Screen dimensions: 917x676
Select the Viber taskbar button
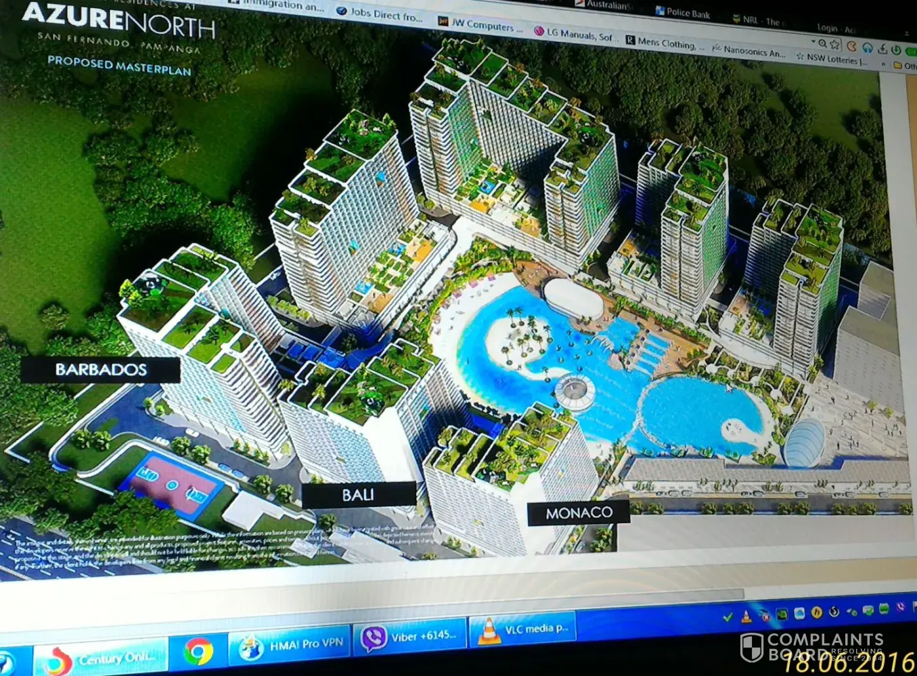point(408,637)
